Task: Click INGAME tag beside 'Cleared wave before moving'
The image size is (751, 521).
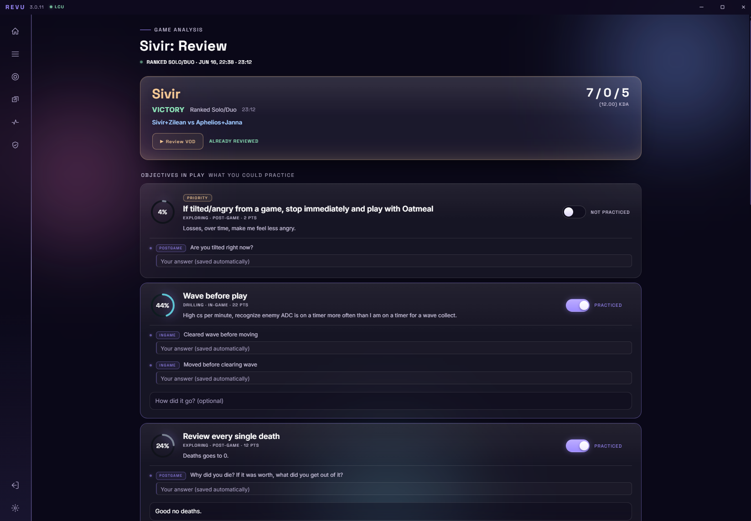Action: (167, 335)
